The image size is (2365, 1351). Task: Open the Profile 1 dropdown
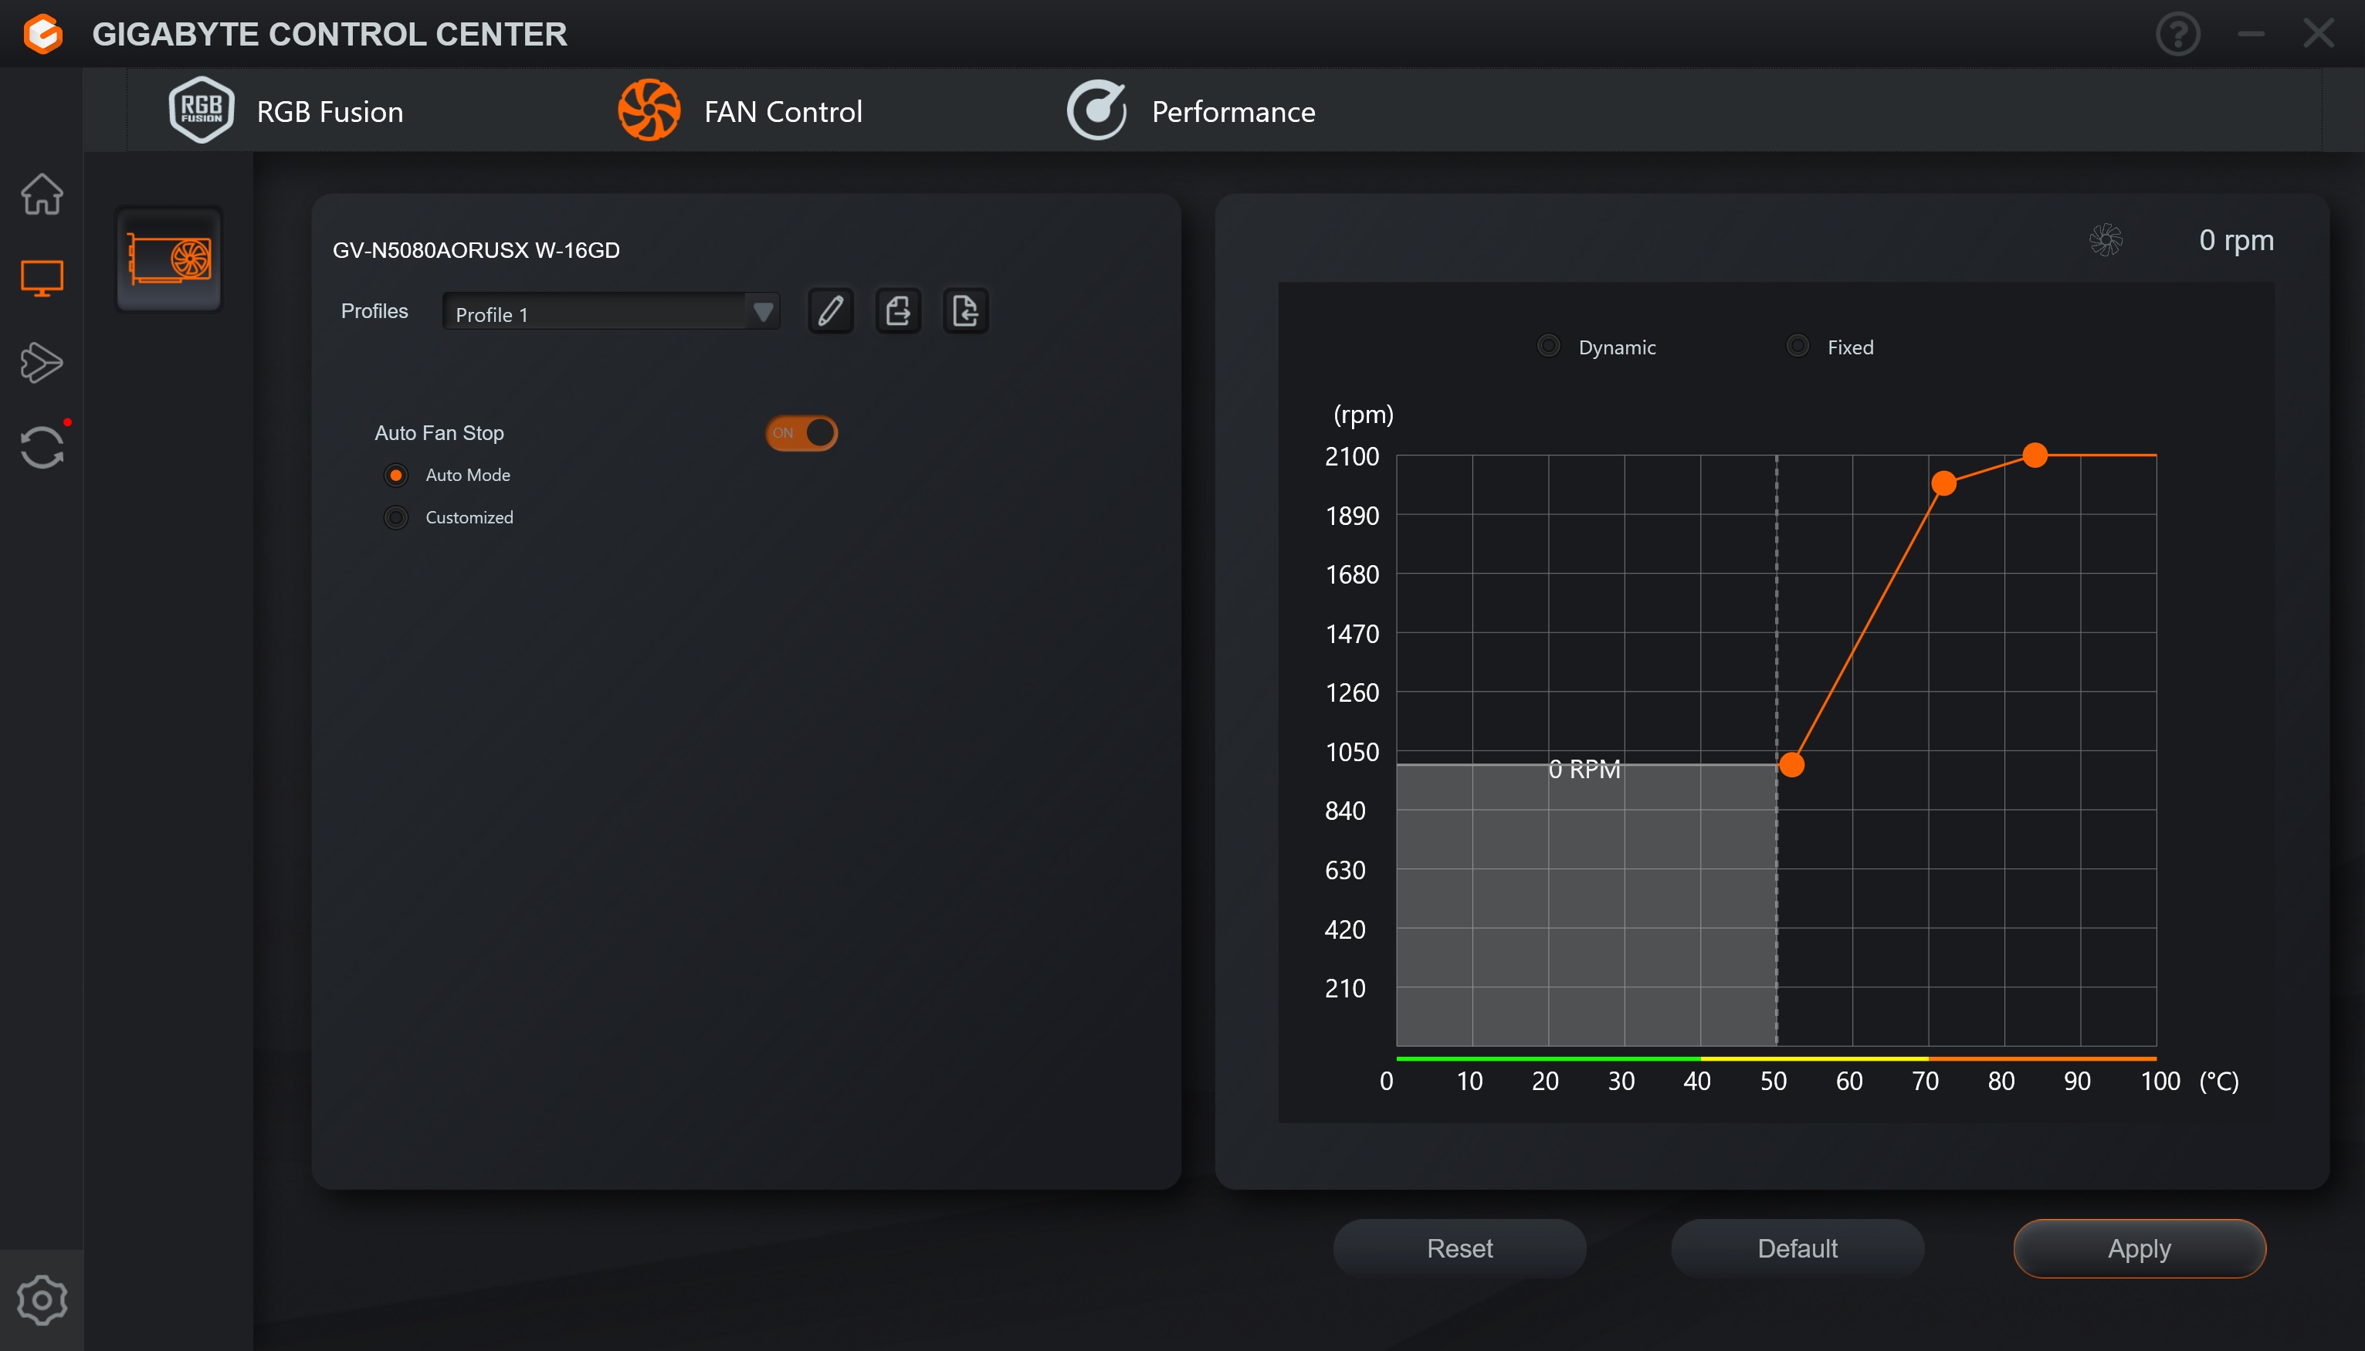(x=612, y=312)
